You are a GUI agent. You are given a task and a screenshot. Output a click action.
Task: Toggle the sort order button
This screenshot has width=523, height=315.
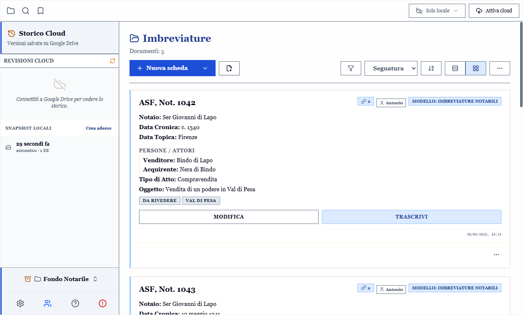coord(431,68)
